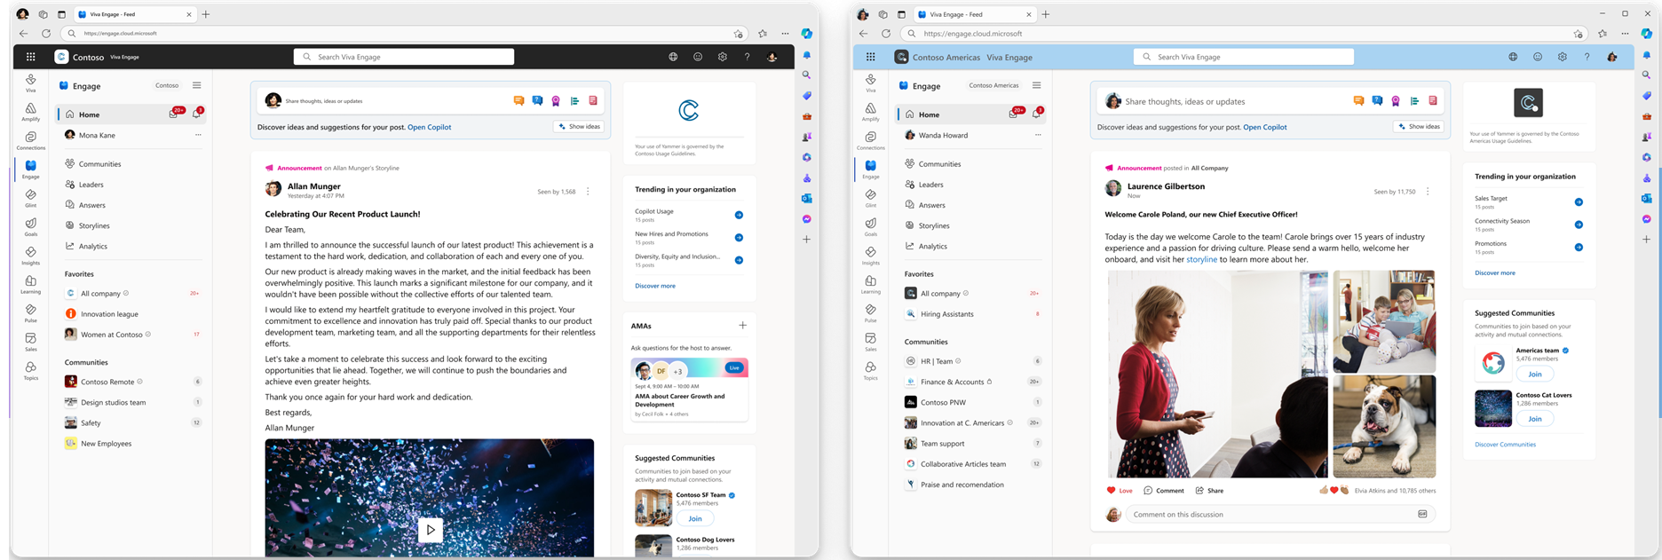
Task: Open Contoso Americas network switcher in right panel
Action: [993, 85]
